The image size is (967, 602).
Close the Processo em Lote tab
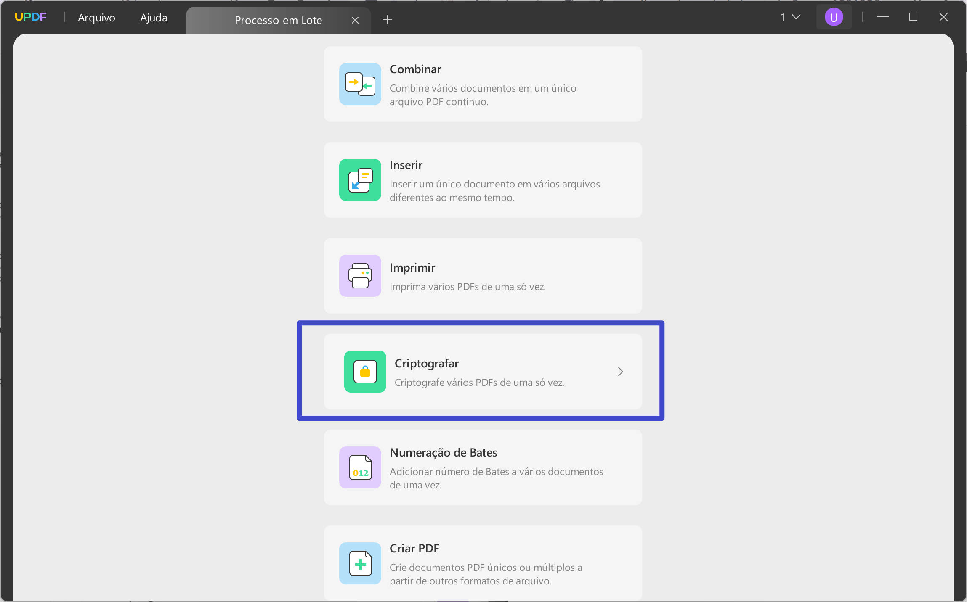coord(355,20)
